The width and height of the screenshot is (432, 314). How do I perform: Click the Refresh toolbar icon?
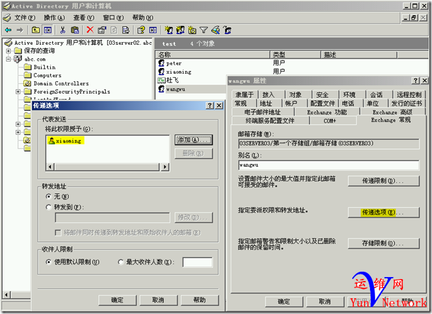114,30
